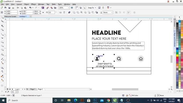Open the Effects menu
The height and width of the screenshot is (103, 183).
(33, 4)
